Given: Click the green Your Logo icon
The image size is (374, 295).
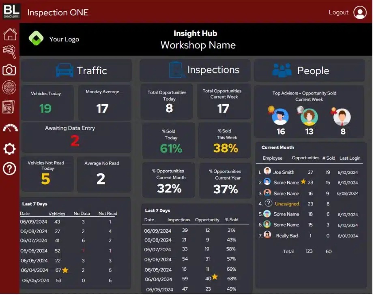Looking at the screenshot, I should click(x=36, y=39).
